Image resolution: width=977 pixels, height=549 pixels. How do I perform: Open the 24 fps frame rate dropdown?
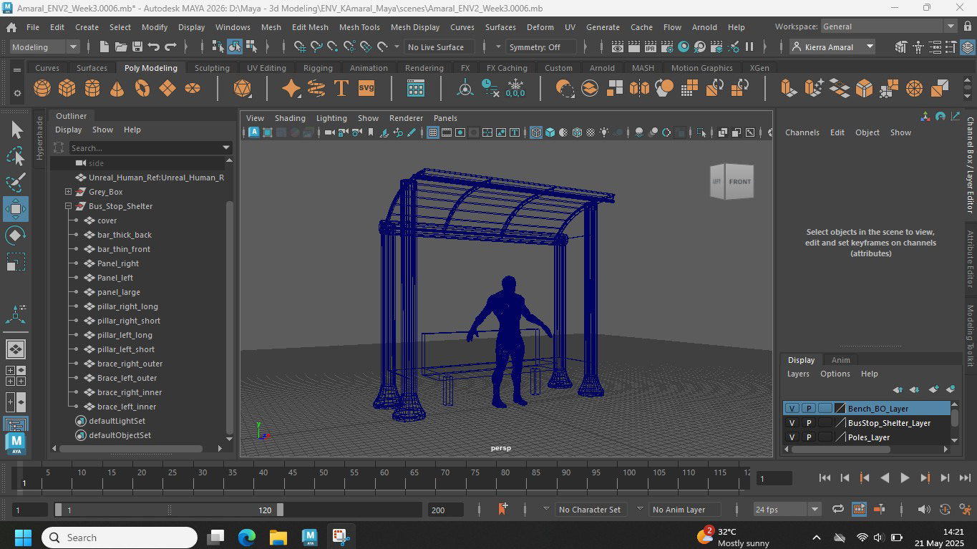point(786,510)
